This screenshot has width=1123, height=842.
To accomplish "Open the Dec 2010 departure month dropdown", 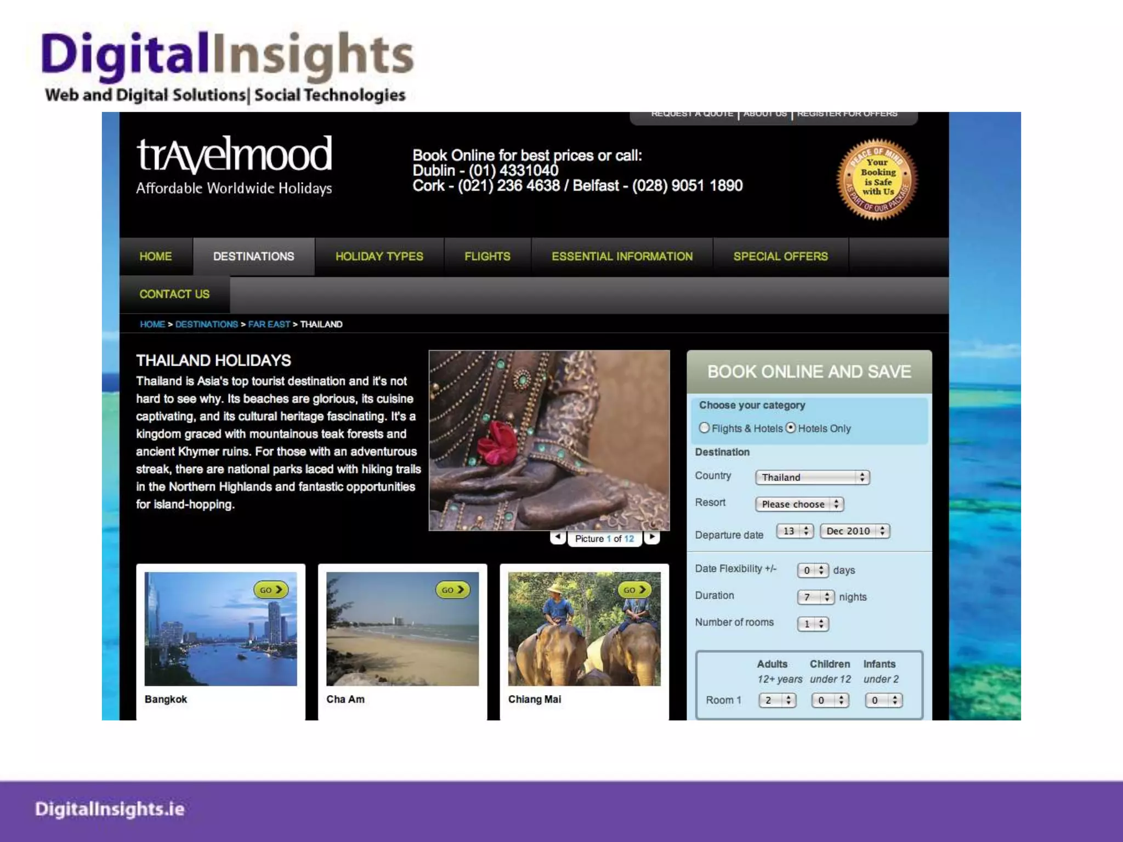I will [854, 531].
